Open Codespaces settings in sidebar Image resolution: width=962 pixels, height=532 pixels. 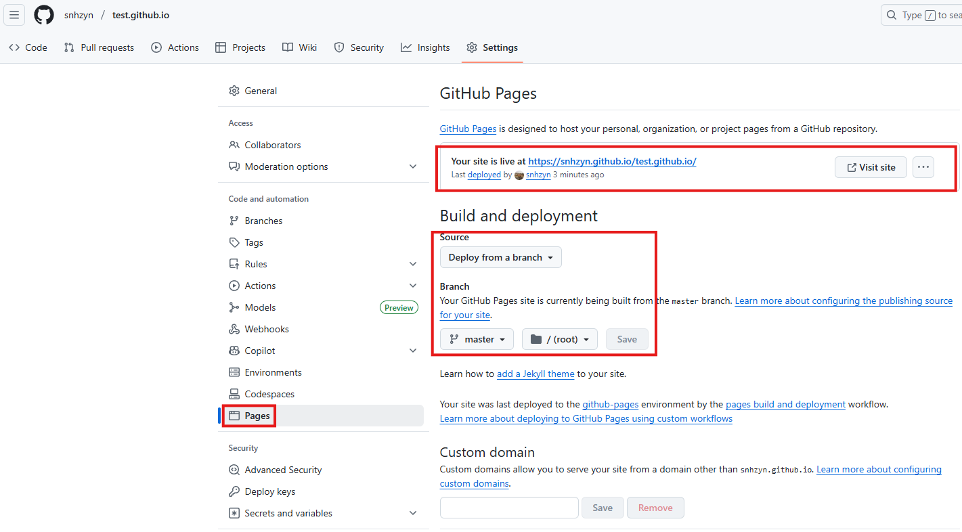[x=269, y=394]
